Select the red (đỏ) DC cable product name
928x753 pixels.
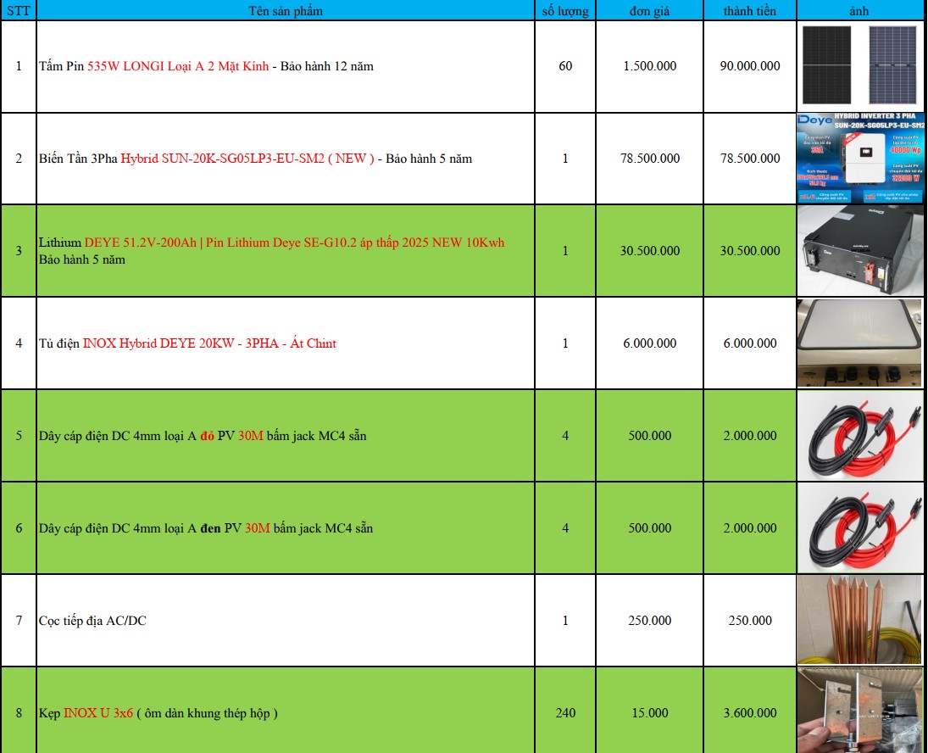coord(203,436)
